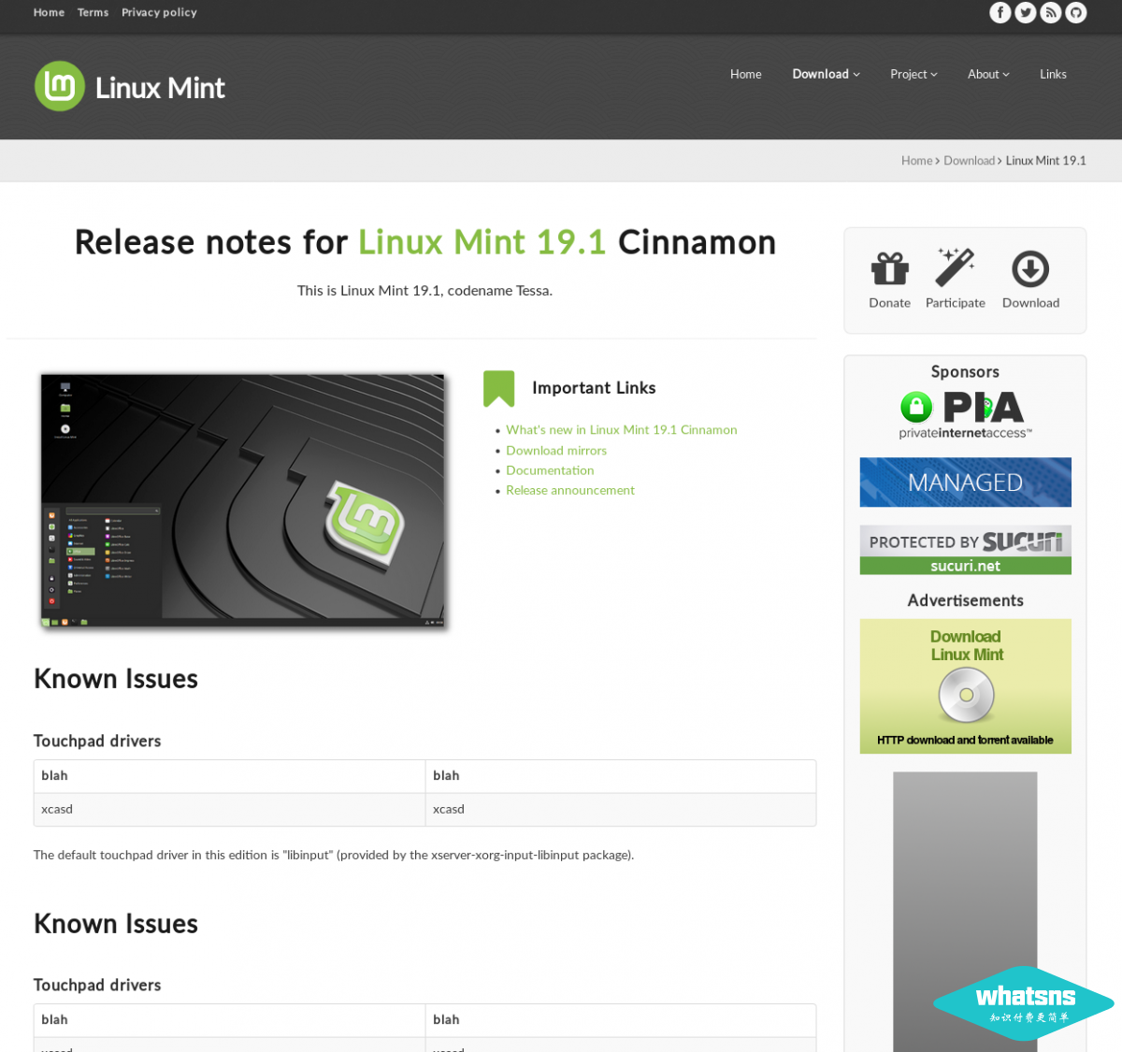Click the Linux Mint logo
The image size is (1122, 1052).
click(130, 87)
